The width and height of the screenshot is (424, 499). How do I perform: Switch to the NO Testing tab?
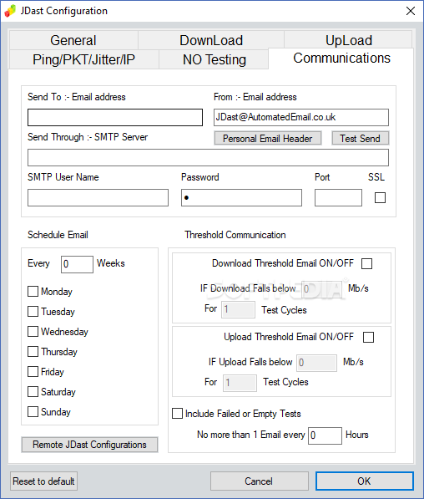pos(214,59)
